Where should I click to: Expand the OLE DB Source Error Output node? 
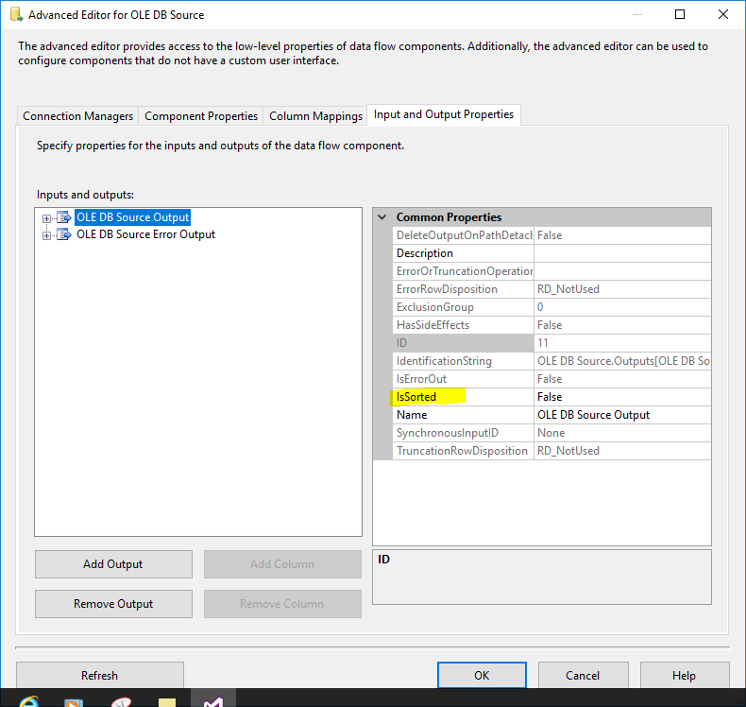[46, 235]
